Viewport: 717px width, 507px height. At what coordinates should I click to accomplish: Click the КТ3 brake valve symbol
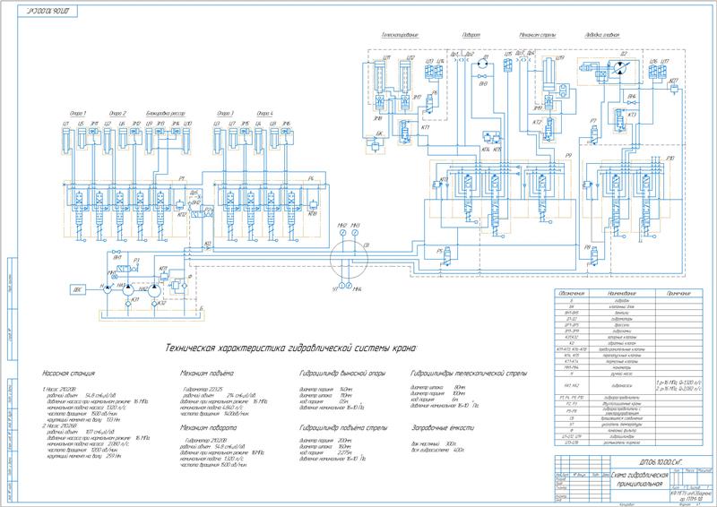[x=620, y=121]
